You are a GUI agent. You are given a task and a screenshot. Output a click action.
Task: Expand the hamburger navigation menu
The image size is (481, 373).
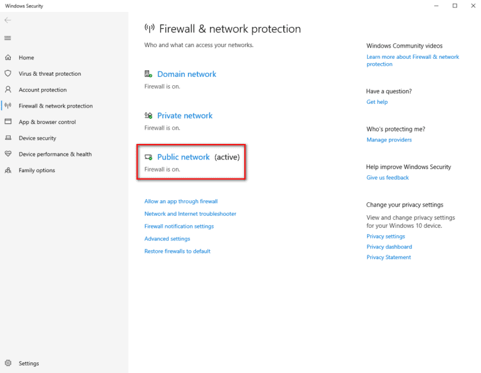(x=8, y=38)
